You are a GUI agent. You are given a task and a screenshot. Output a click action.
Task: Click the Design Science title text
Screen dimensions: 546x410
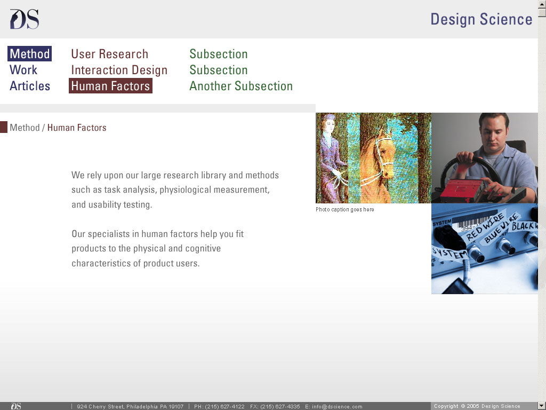(x=481, y=19)
